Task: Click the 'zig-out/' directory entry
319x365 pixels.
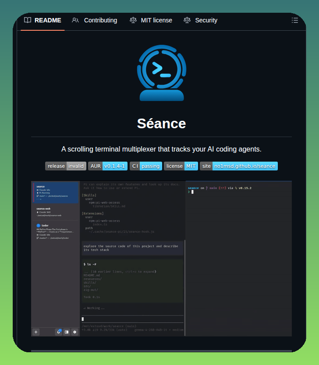Action: click(x=91, y=290)
